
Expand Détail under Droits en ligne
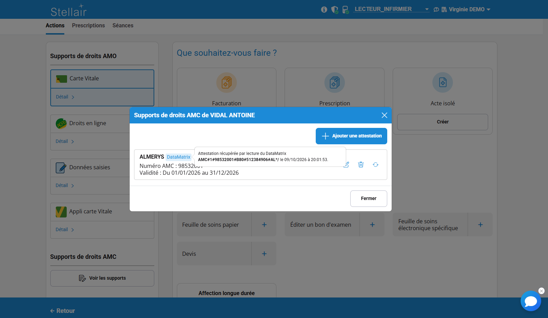click(65, 141)
